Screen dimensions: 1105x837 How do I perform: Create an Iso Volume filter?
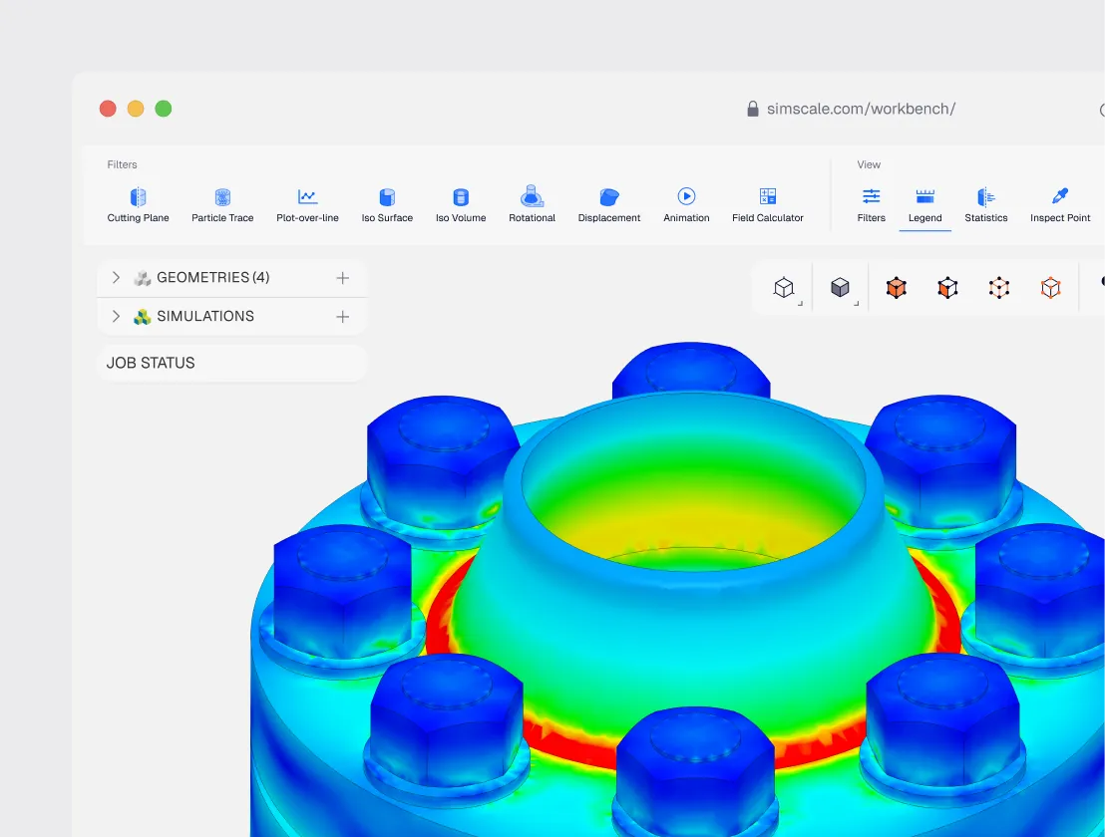click(461, 205)
